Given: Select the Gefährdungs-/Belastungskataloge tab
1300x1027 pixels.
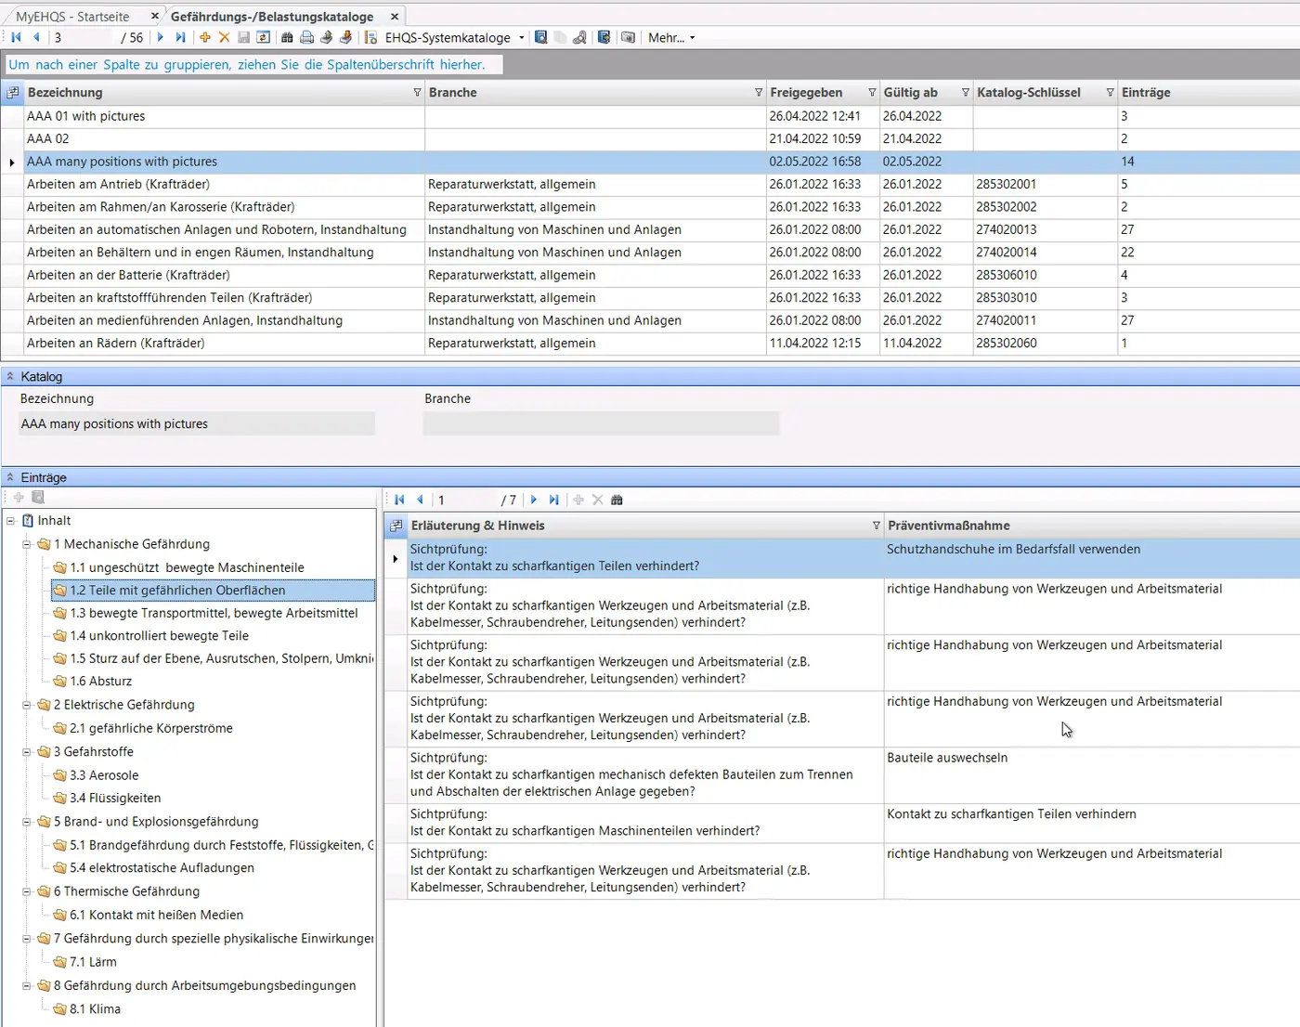Looking at the screenshot, I should point(272,17).
